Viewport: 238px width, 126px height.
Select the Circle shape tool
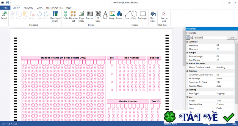pyautogui.click(x=134, y=15)
